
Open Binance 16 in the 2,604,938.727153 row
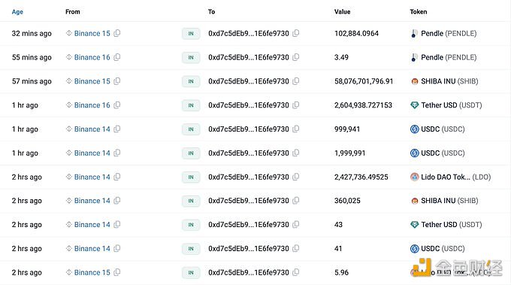pyautogui.click(x=92, y=105)
